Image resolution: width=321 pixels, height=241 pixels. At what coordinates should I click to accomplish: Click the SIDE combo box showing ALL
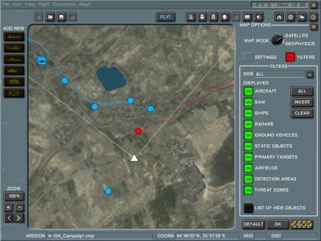pos(280,74)
